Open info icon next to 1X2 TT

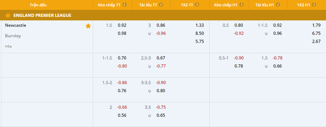point(197,5)
